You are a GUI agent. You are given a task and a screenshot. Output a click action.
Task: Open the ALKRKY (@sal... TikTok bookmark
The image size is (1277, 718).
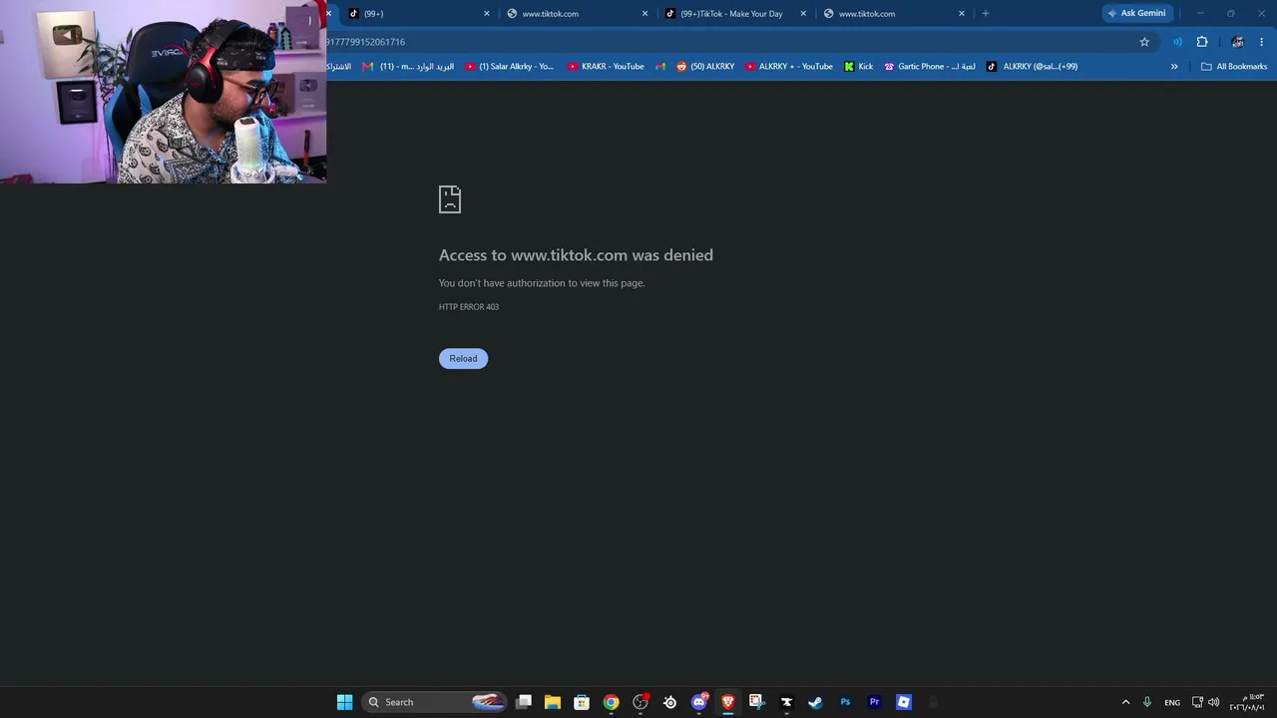[1032, 67]
